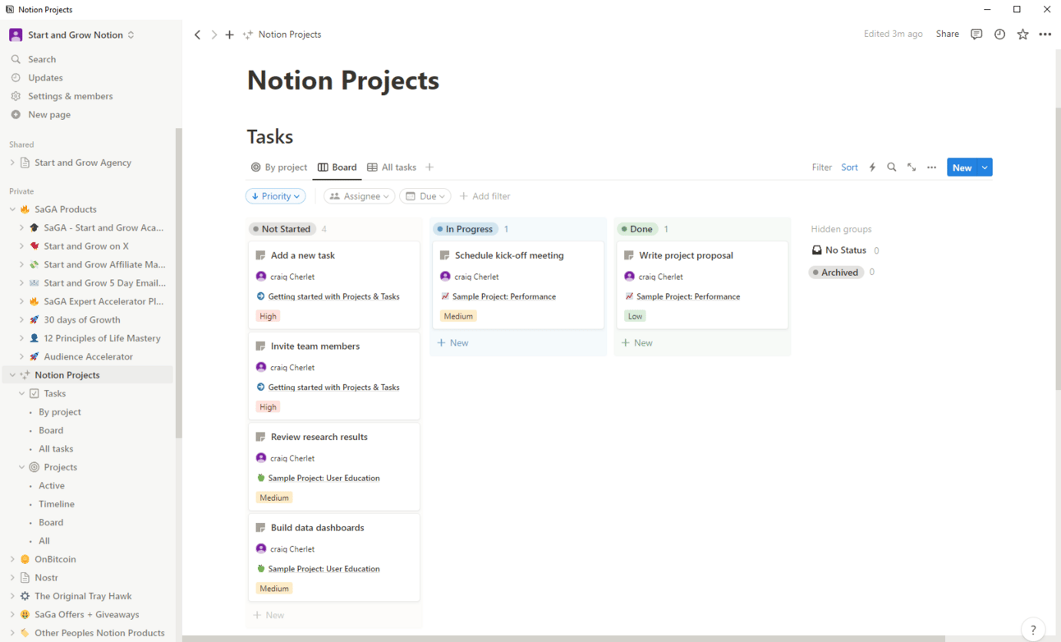Screen dimensions: 1061x642
Task: Open the Build data dashboards card
Action: pyautogui.click(x=334, y=557)
